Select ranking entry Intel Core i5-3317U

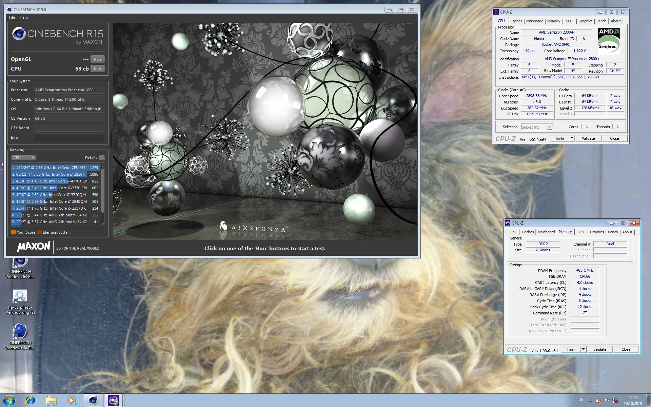tap(55, 208)
